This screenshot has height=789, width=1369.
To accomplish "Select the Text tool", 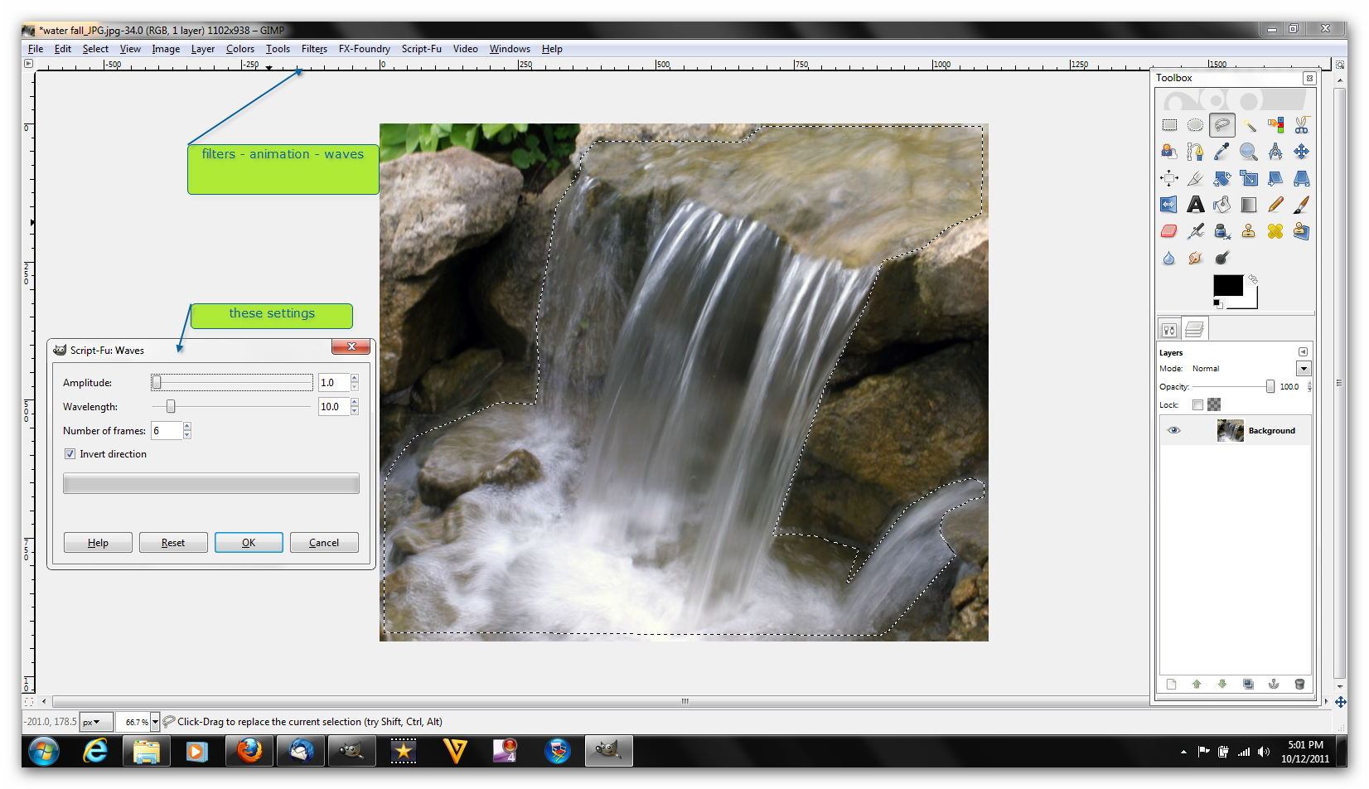I will (x=1195, y=205).
